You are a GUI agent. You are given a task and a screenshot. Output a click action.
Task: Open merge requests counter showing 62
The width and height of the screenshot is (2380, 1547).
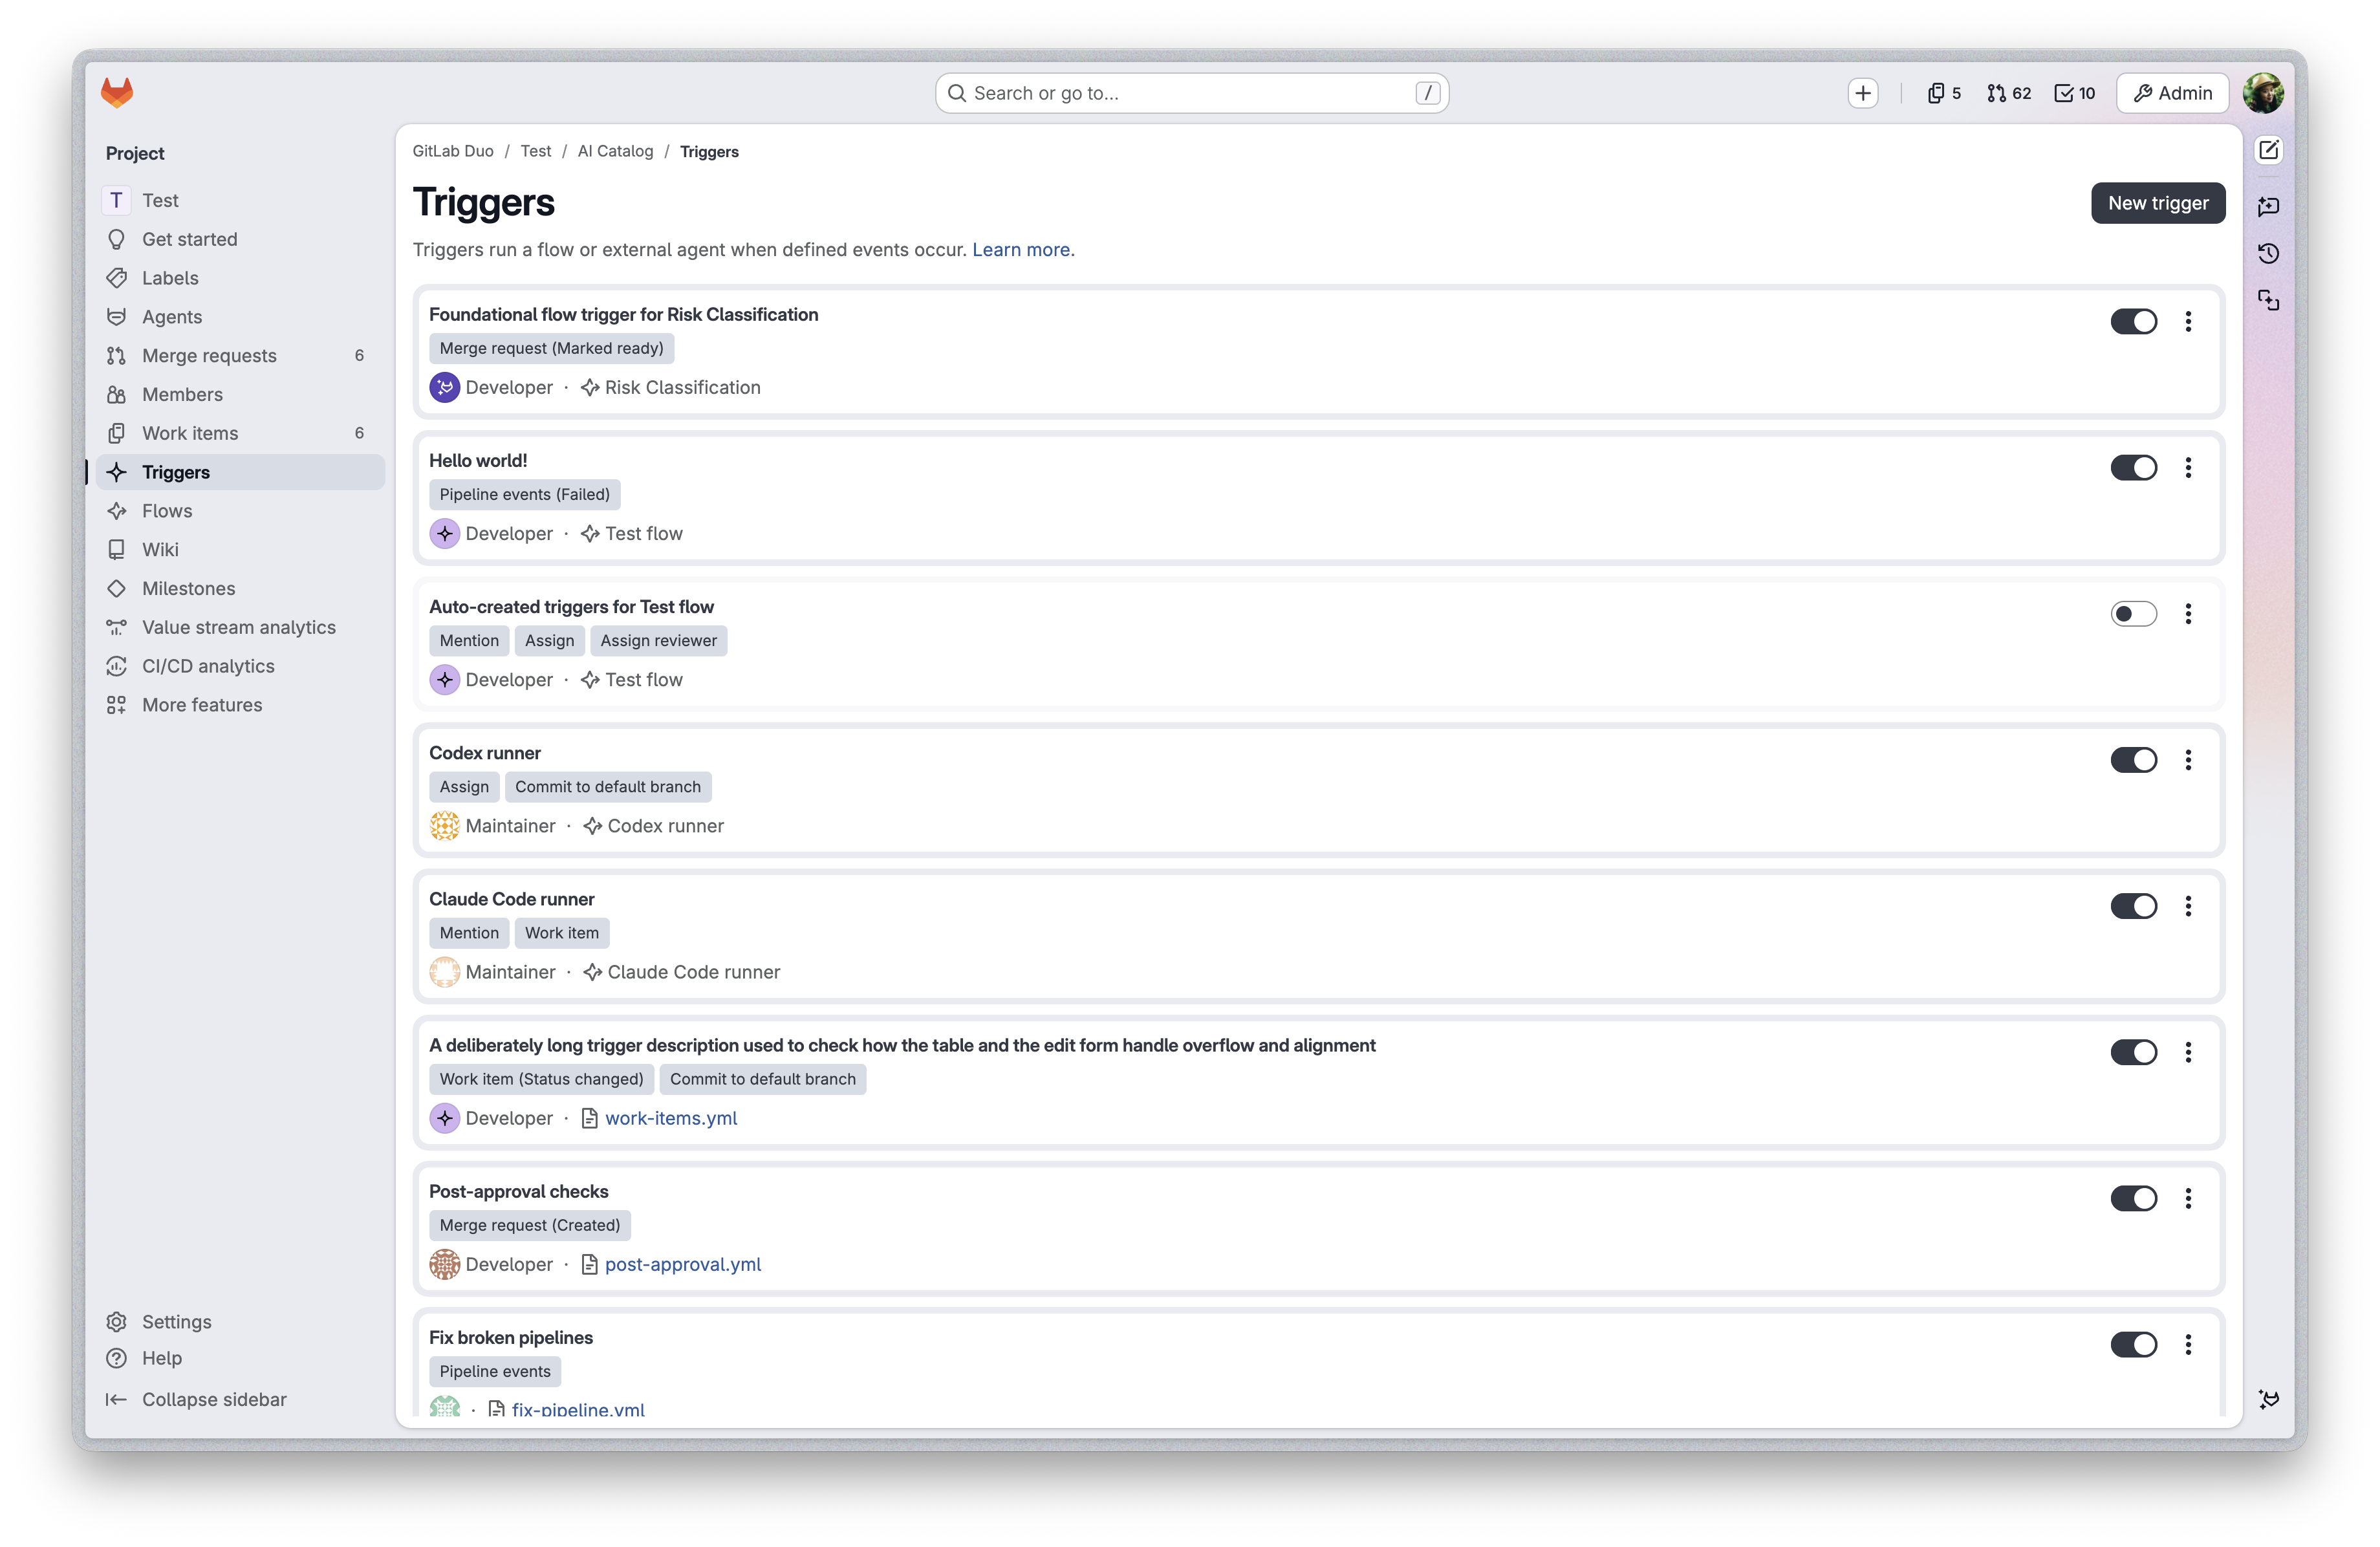click(x=2009, y=93)
